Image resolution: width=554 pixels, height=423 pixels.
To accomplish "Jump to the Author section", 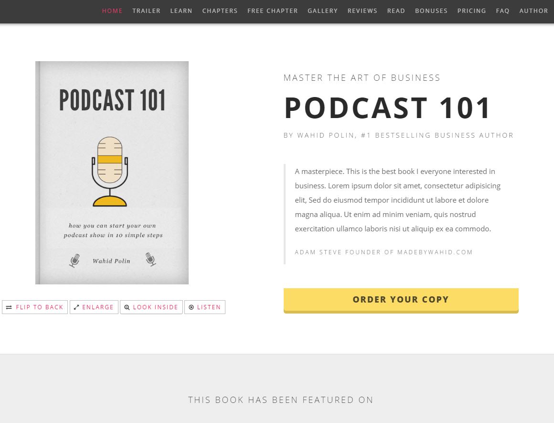I will (x=533, y=11).
